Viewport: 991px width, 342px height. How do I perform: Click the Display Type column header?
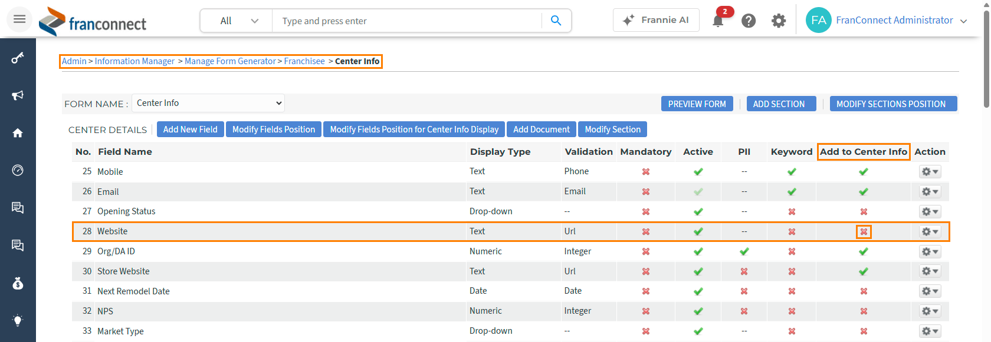tap(500, 152)
